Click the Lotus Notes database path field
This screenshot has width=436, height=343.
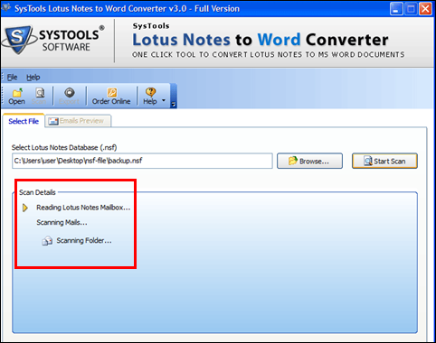[142, 161]
